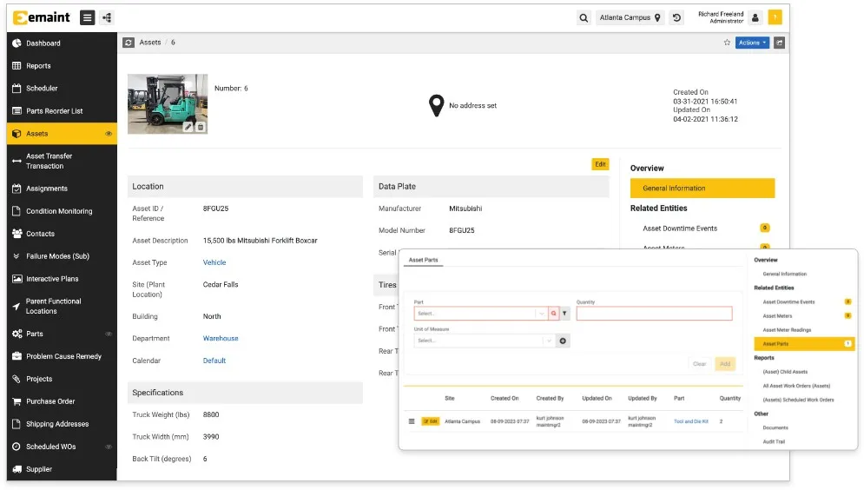Click into the Quantity input field

coord(654,313)
